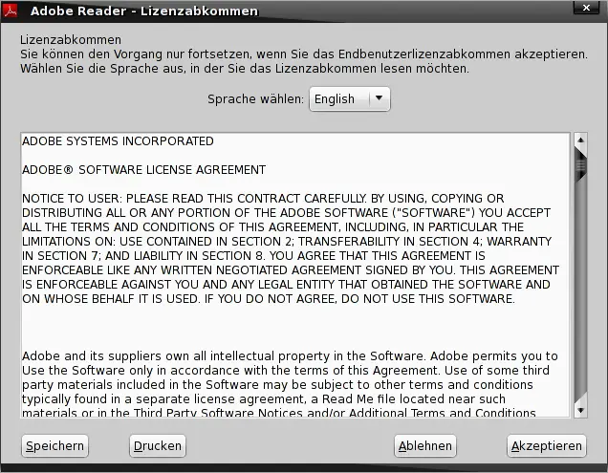This screenshot has height=473, width=608.
Task: Click the paragraph starting 'Adobe and its suppliers'
Action: click(290, 384)
